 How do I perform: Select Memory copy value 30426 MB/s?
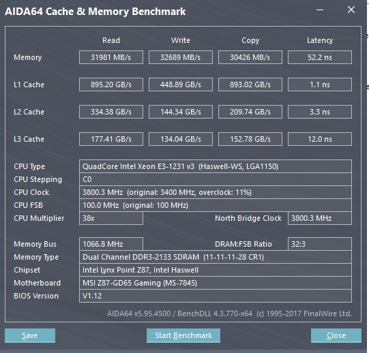coord(250,57)
